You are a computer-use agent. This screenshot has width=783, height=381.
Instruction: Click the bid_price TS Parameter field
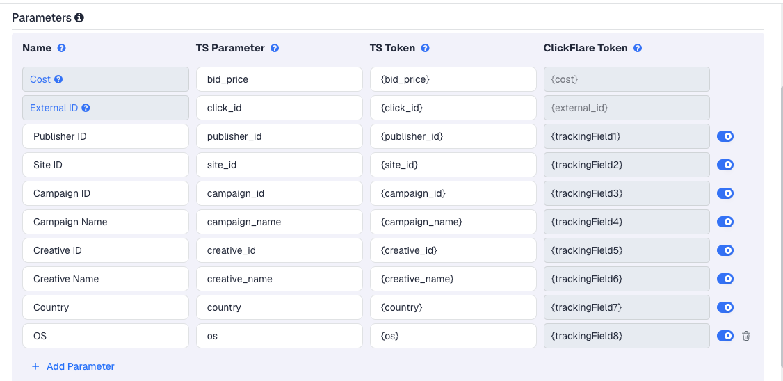[x=280, y=79]
